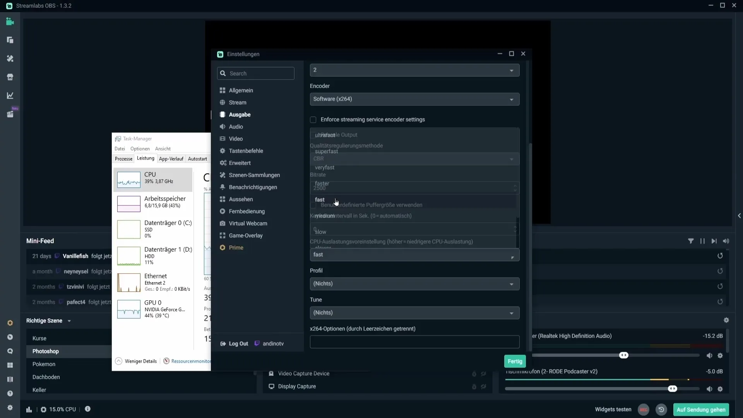Open Optionen menu in Task-Manager
Image resolution: width=743 pixels, height=418 pixels.
point(140,149)
